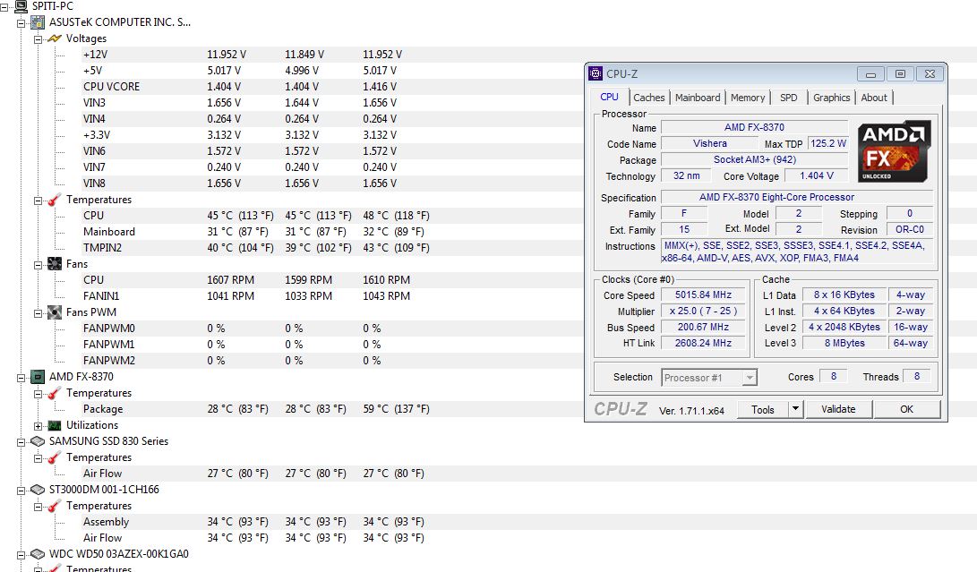
Task: Collapse the Voltages section
Action: point(38,39)
